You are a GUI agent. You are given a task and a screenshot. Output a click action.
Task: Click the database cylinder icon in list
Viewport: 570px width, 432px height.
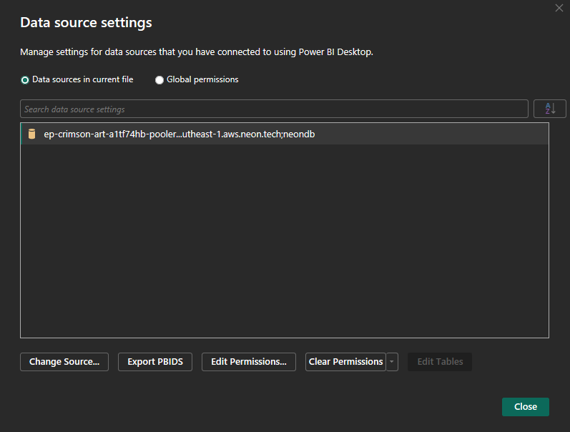(31, 134)
